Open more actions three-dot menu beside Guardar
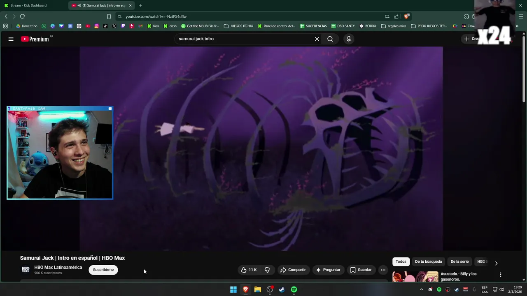 383,270
